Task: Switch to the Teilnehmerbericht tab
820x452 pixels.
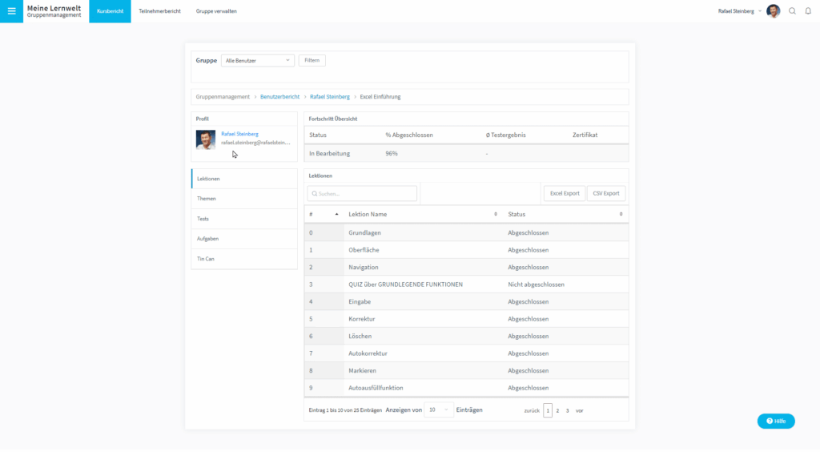Action: tap(159, 11)
